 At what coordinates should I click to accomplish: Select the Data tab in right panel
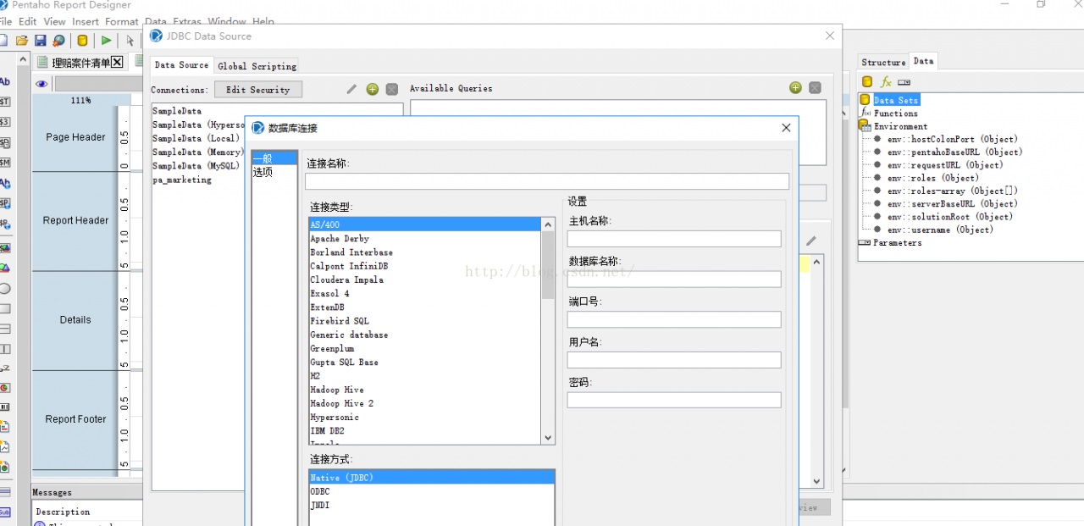pyautogui.click(x=923, y=61)
